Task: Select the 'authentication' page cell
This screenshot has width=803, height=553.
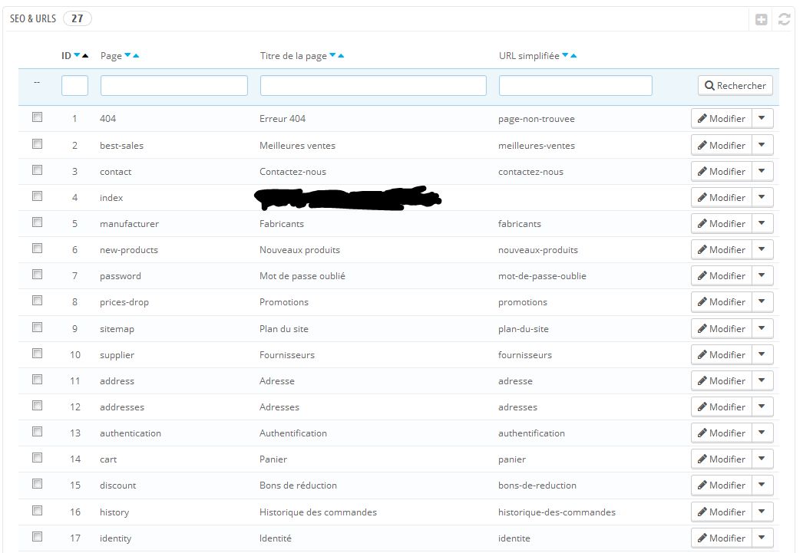Action: coord(130,433)
